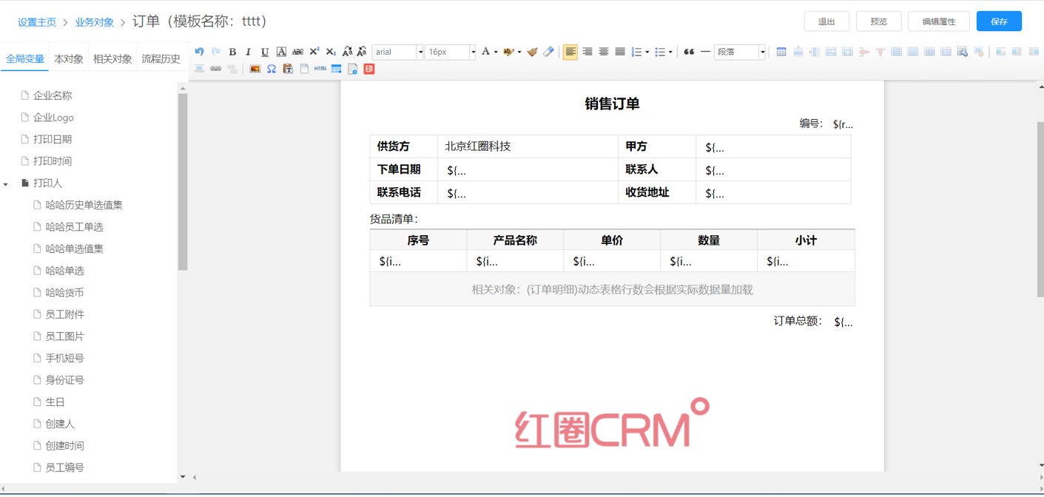Click the insert image icon
Viewport: 1044px width, 497px height.
point(255,69)
